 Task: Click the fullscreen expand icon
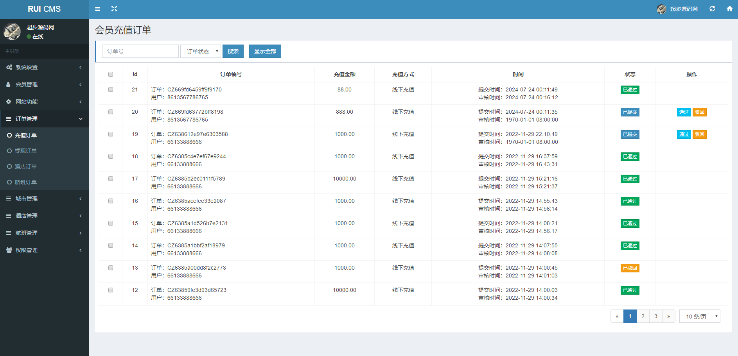[114, 9]
